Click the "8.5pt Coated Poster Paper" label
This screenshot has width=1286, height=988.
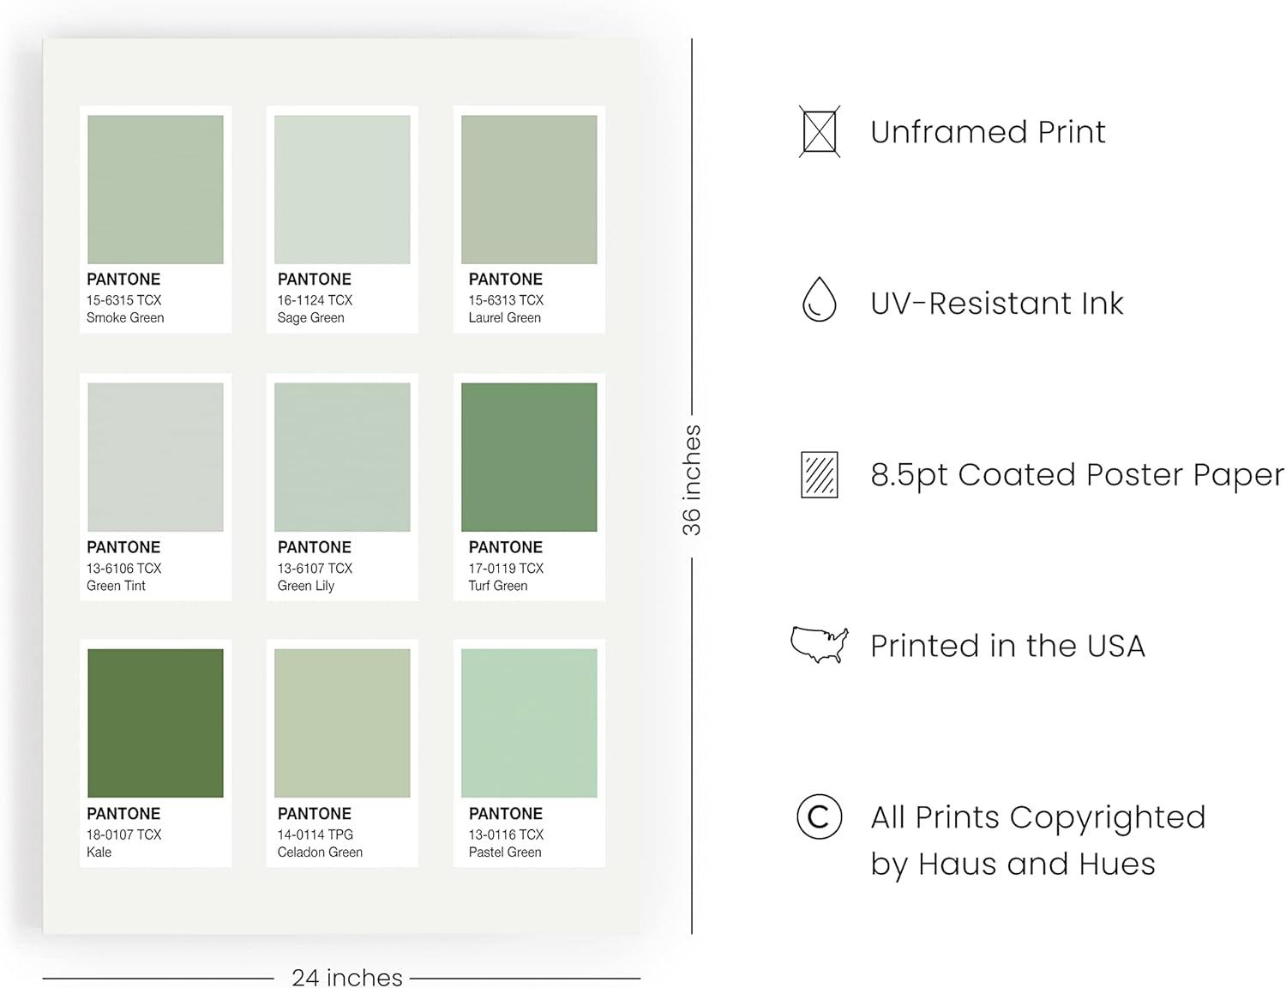(1077, 475)
